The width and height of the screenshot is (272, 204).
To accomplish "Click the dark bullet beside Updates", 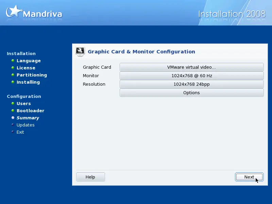I will 13,124.
